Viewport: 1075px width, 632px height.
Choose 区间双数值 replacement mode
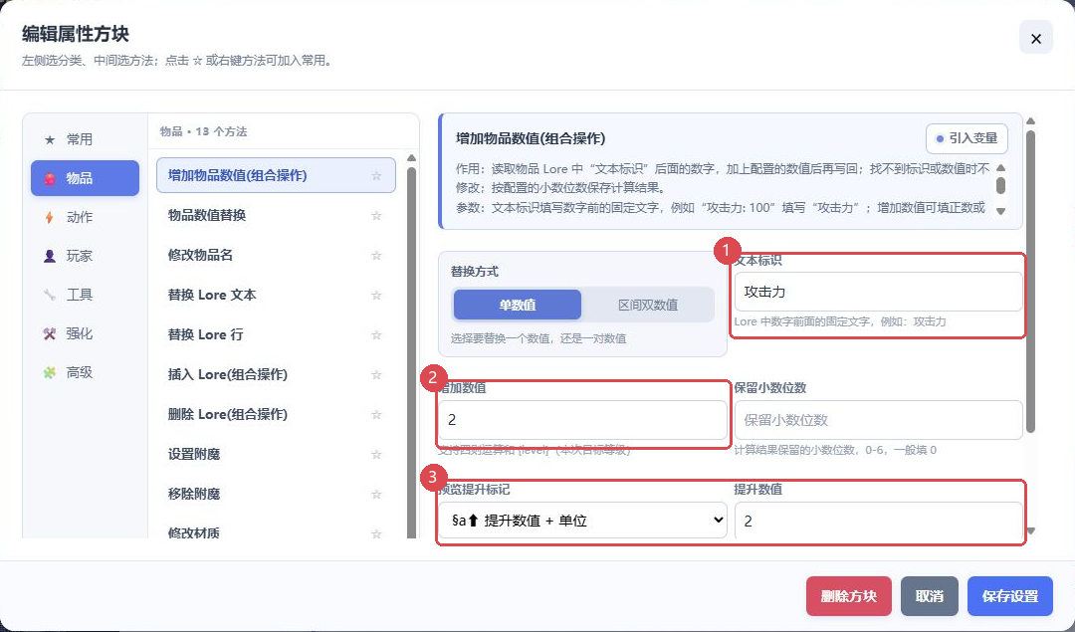coord(648,305)
